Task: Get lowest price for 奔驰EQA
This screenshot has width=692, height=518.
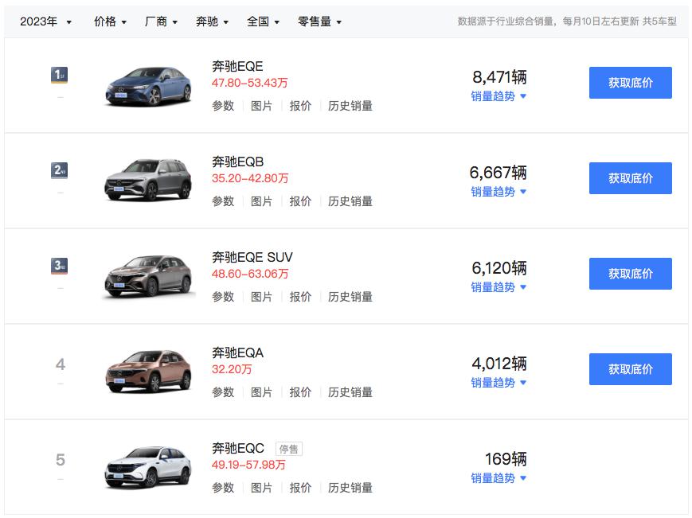Action: click(x=630, y=369)
